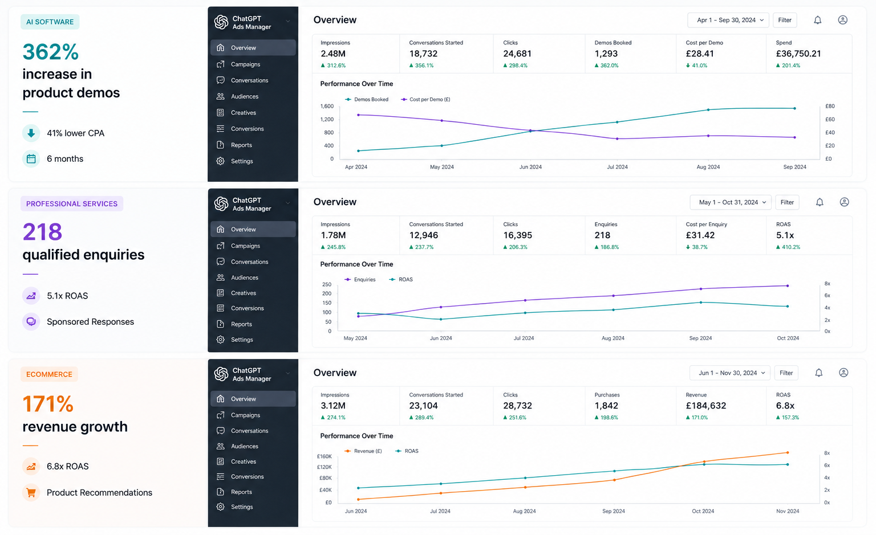Click the AI SOFTWARE category tag
The image size is (876, 535).
point(50,22)
